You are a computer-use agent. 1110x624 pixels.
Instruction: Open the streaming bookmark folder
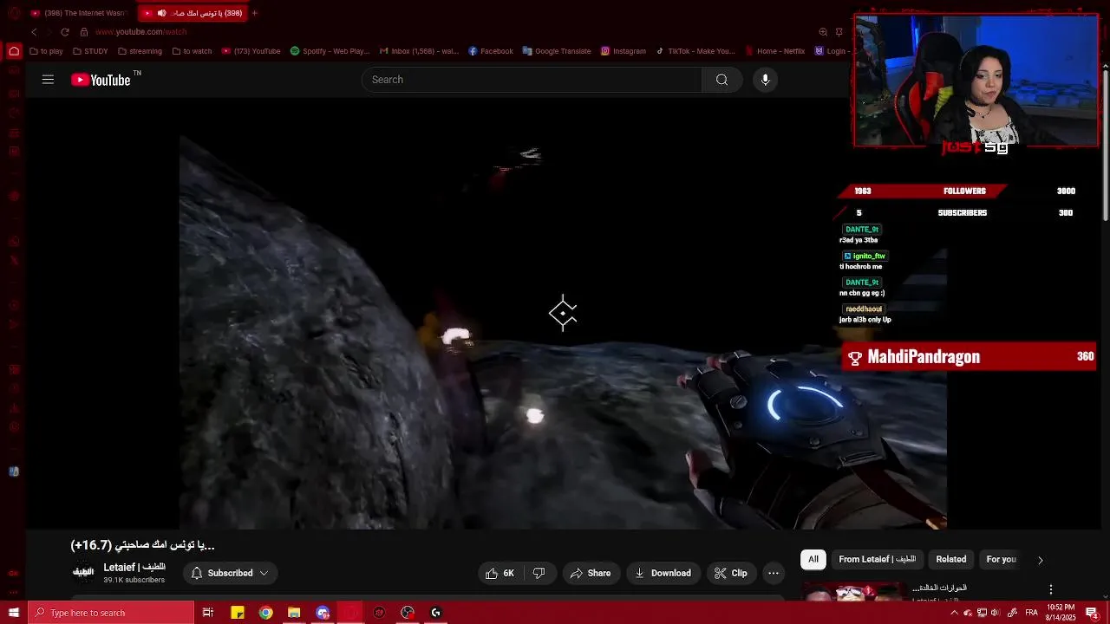coord(140,51)
